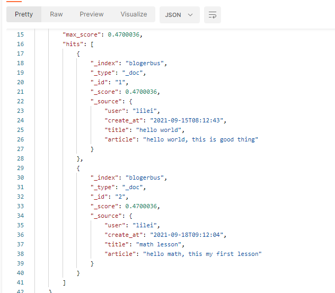Switch to the Pretty view tab
This screenshot has height=293, width=335.
click(24, 14)
